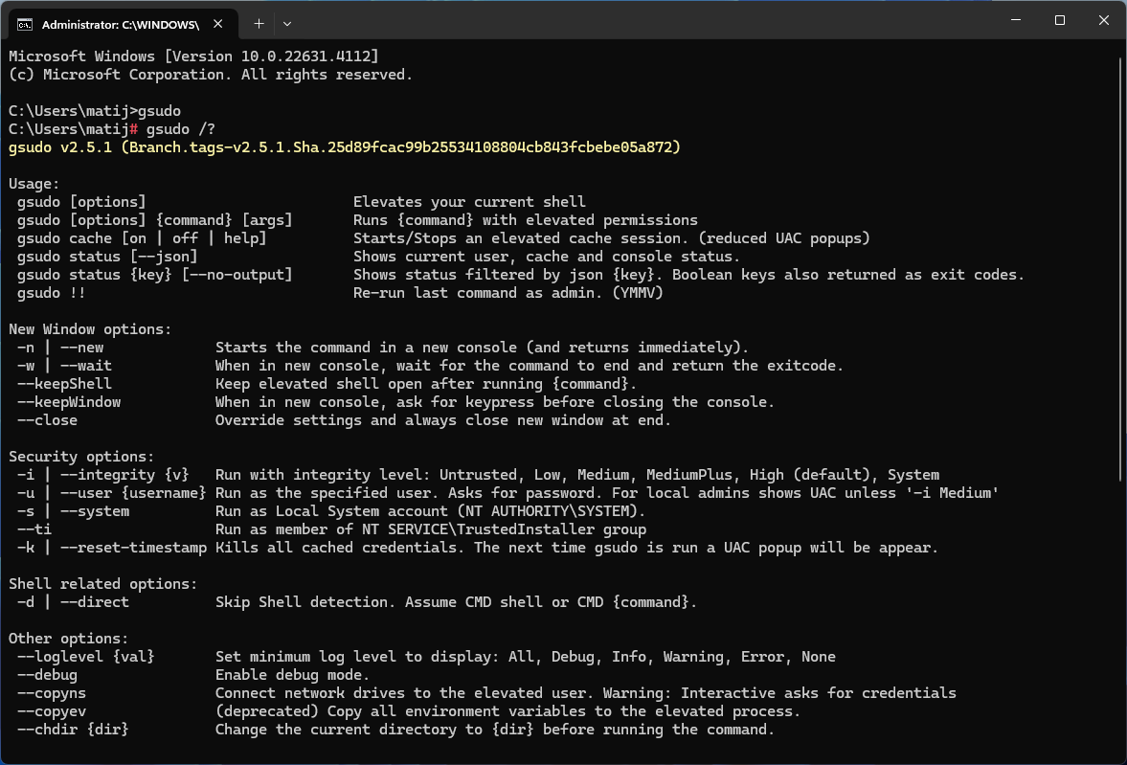
Task: Close the terminal window
Action: click(x=1104, y=20)
